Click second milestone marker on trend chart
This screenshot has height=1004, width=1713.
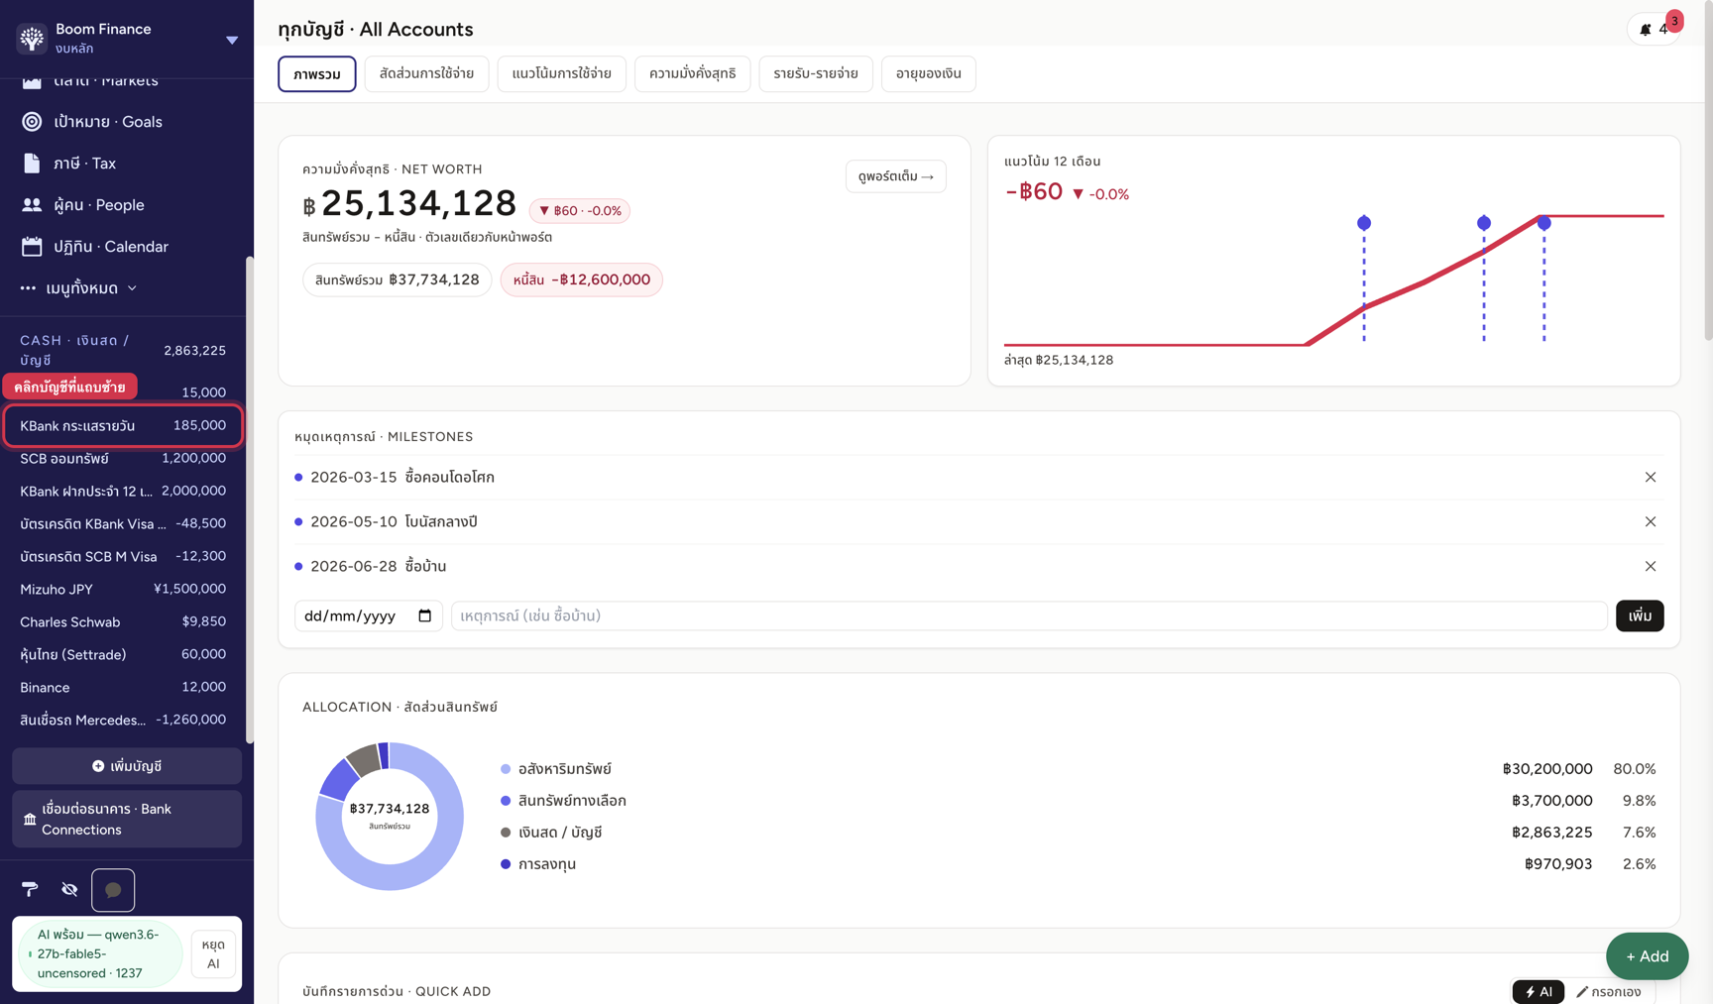(1484, 223)
